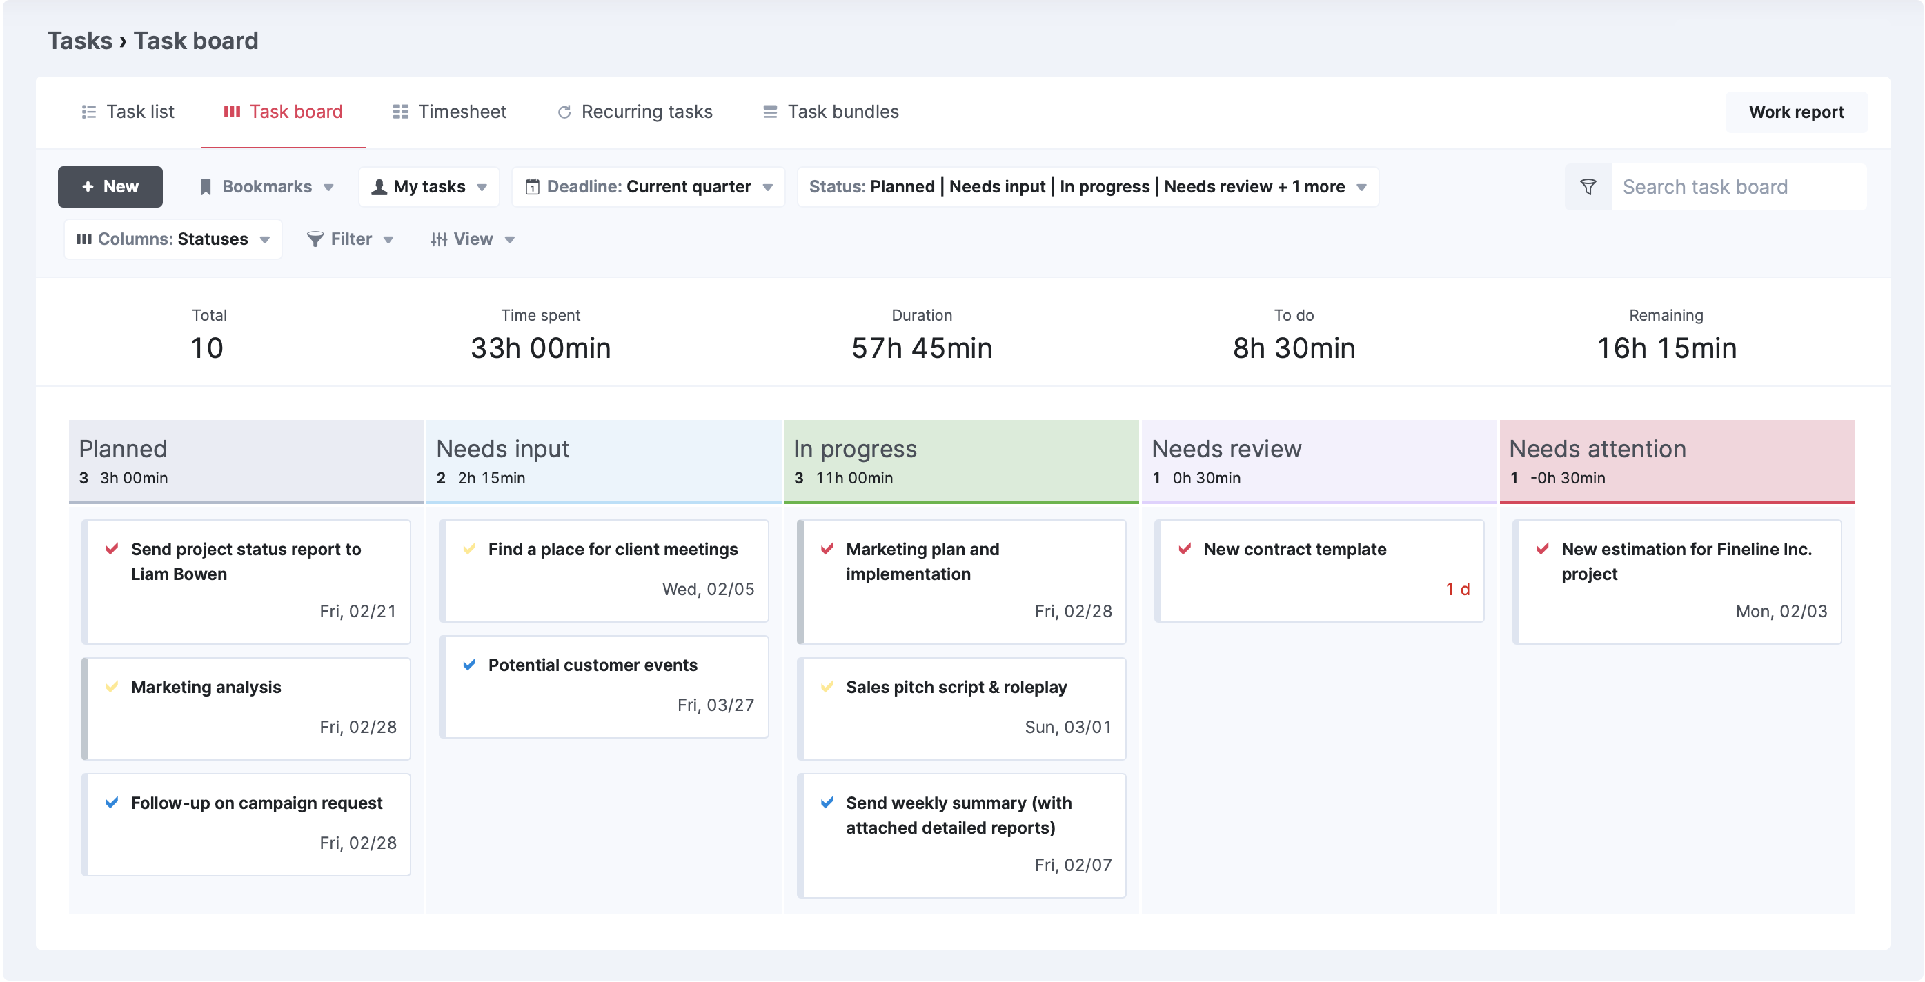The image size is (1925, 982).
Task: Click the Total '10' value
Action: coord(207,348)
